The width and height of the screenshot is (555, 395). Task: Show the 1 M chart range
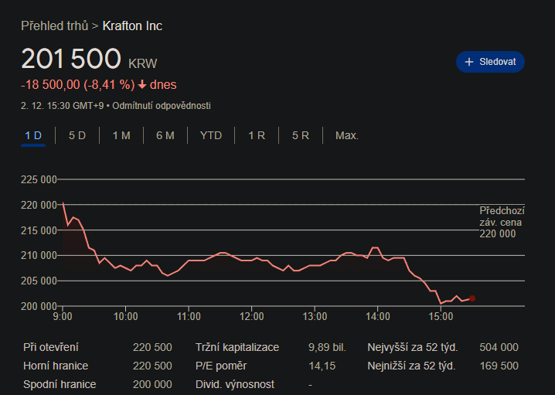tap(121, 135)
